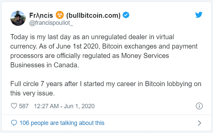Click the Frʌncis display name
213x133 pixels.
(x=41, y=15)
